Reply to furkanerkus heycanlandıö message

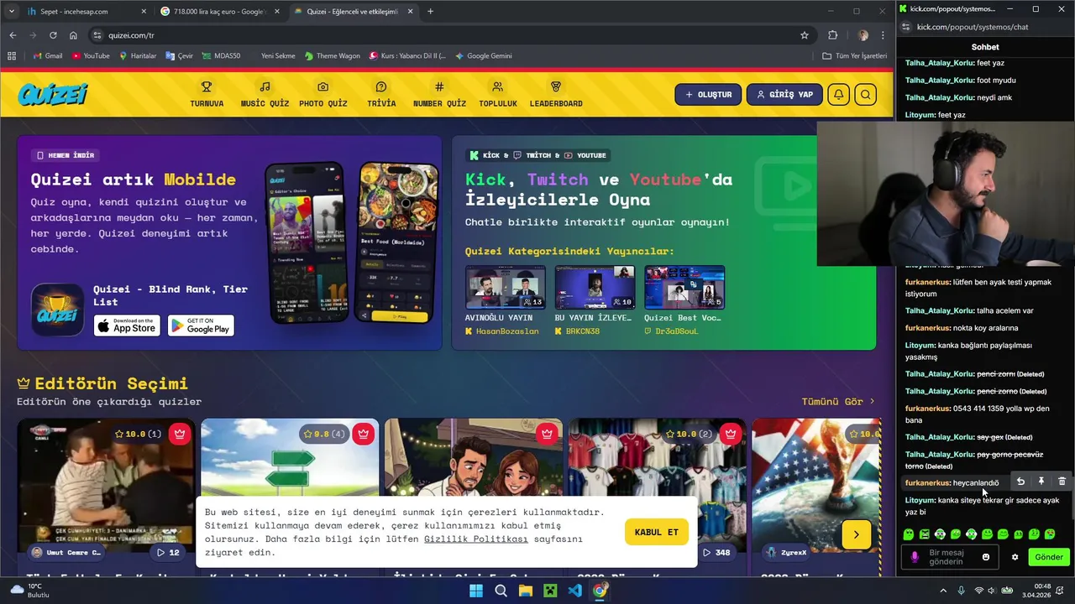(x=1020, y=482)
